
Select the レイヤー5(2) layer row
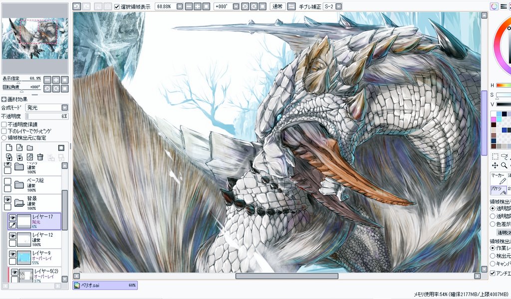tap(35, 275)
